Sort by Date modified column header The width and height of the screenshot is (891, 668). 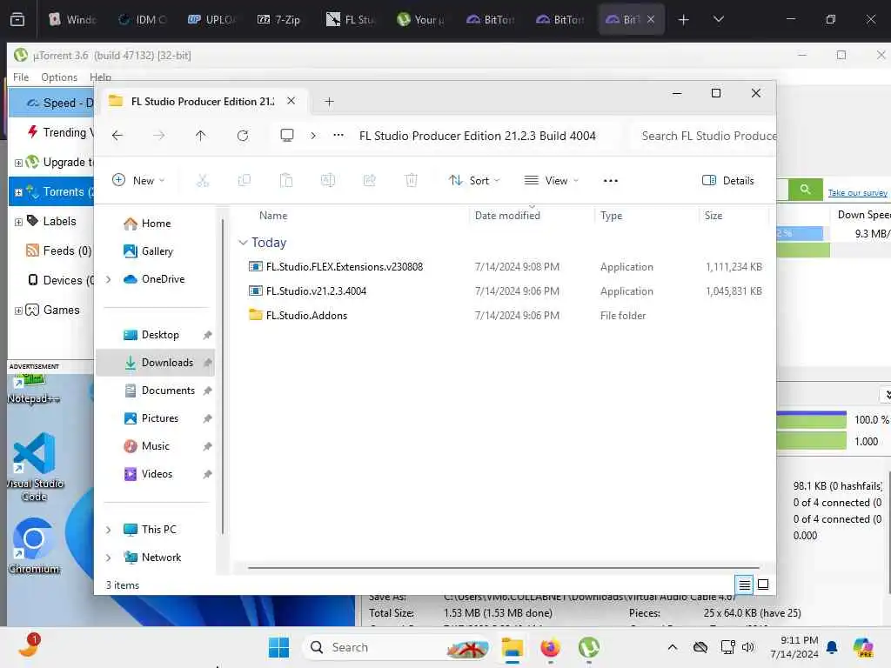click(x=507, y=216)
